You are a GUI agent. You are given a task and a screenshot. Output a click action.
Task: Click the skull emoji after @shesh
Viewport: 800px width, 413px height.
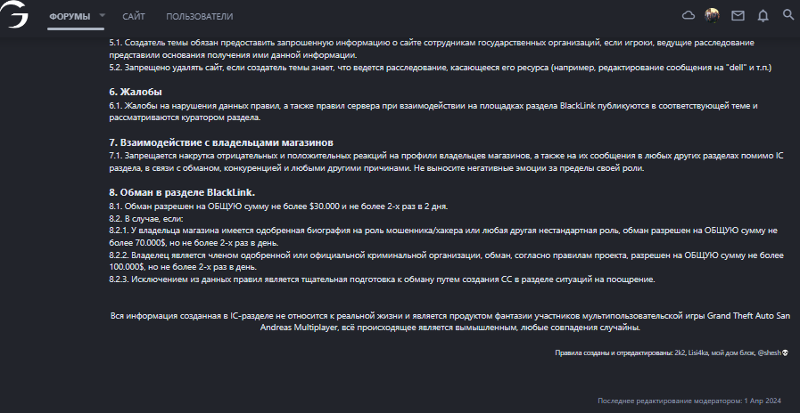pyautogui.click(x=785, y=353)
